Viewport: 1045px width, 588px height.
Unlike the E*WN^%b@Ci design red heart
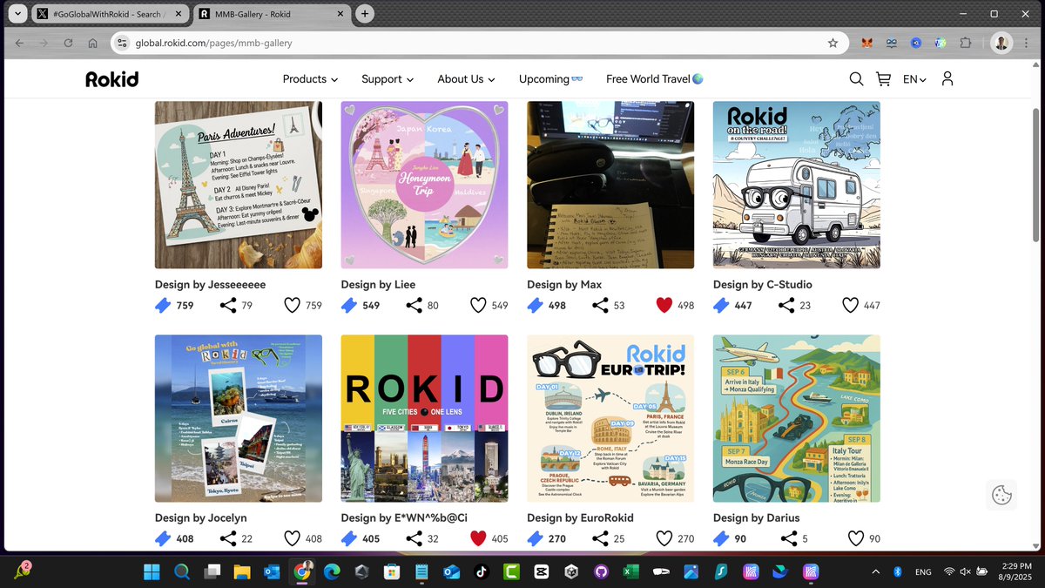click(x=478, y=538)
